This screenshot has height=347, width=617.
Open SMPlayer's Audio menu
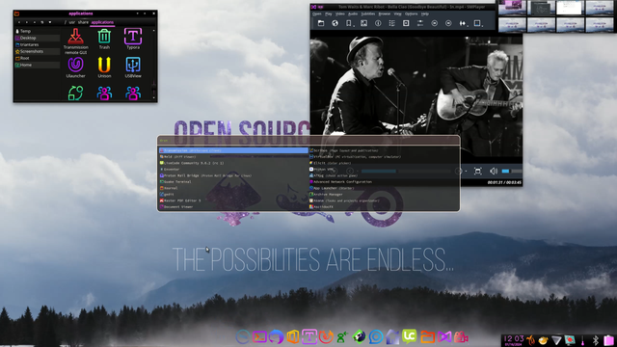click(353, 13)
